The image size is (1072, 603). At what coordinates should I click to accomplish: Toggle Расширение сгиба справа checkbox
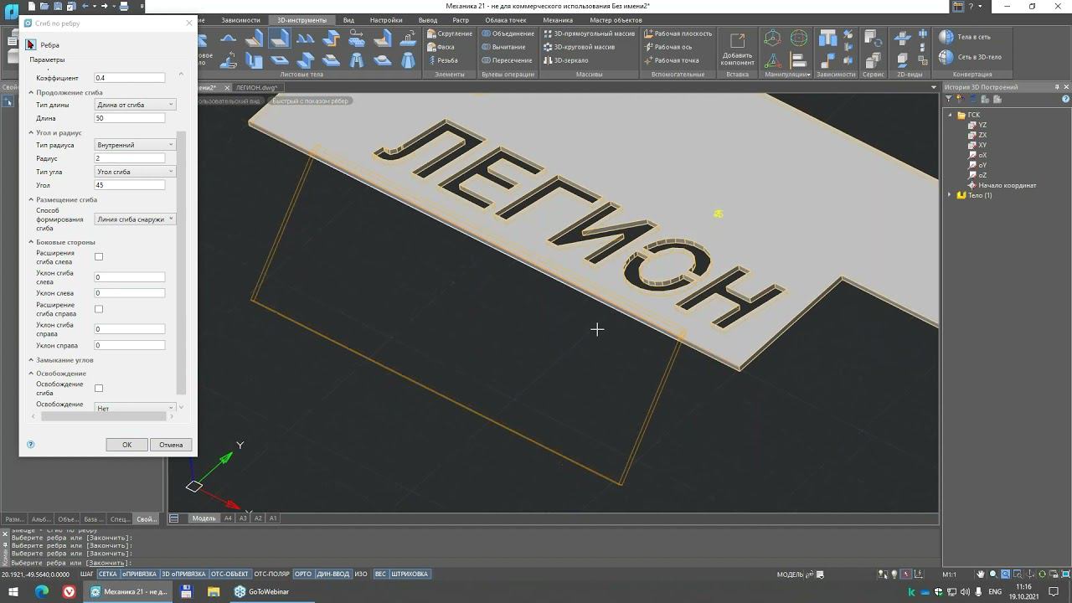pos(99,309)
